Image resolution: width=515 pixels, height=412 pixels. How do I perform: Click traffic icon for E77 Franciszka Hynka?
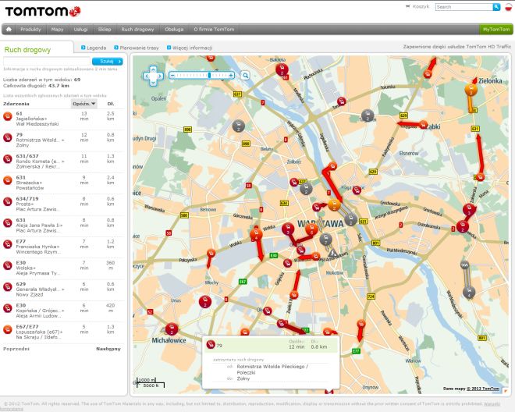[8, 244]
